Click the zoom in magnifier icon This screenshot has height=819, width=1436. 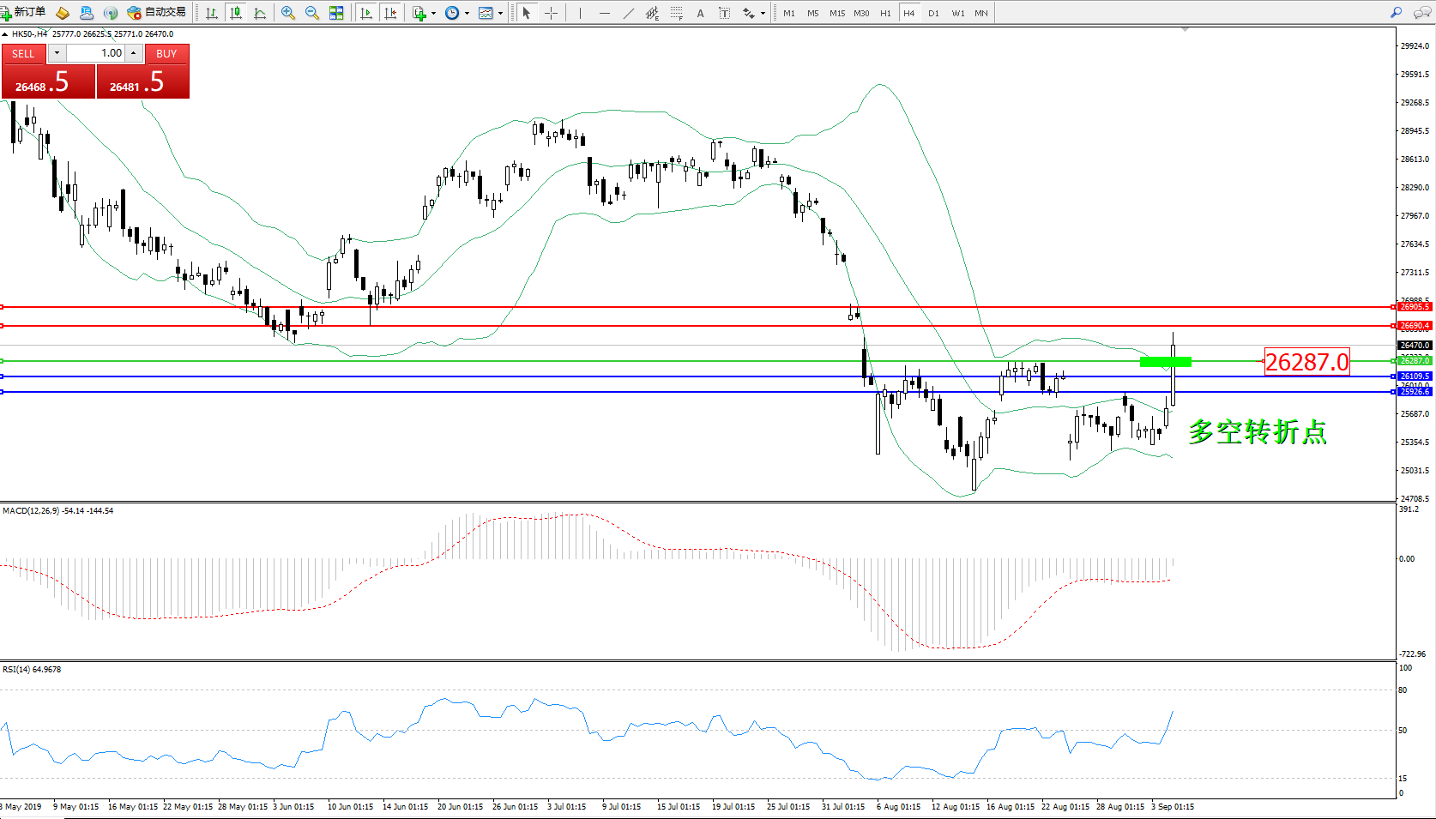pyautogui.click(x=288, y=13)
